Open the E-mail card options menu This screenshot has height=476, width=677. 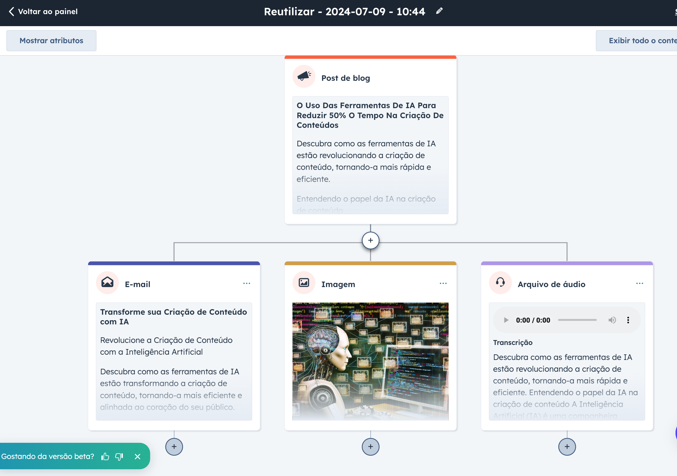click(247, 284)
